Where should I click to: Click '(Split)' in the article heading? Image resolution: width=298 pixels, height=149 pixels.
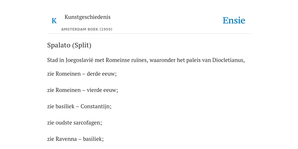click(82, 45)
